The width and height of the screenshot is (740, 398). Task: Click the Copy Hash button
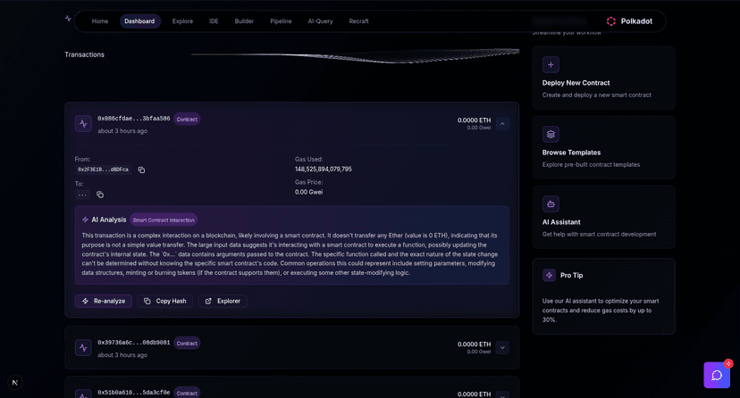[x=164, y=301]
